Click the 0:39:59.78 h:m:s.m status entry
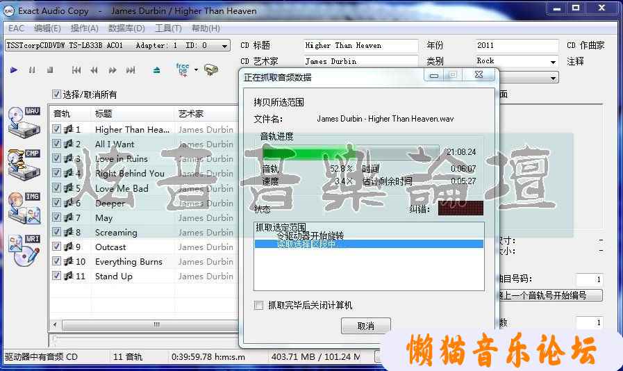This screenshot has height=371, width=623. (208, 356)
